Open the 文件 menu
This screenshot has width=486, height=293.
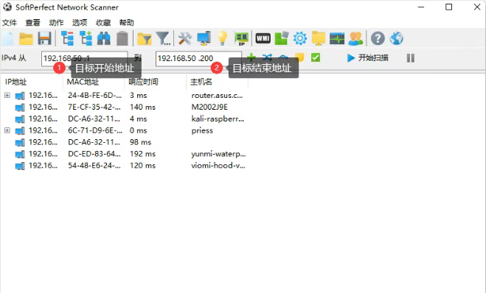click(10, 23)
